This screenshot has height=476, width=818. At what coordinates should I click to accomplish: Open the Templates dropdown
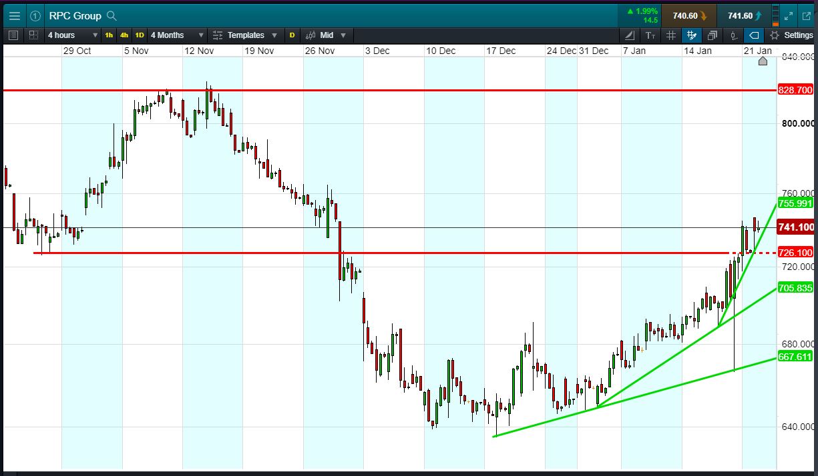(x=246, y=35)
